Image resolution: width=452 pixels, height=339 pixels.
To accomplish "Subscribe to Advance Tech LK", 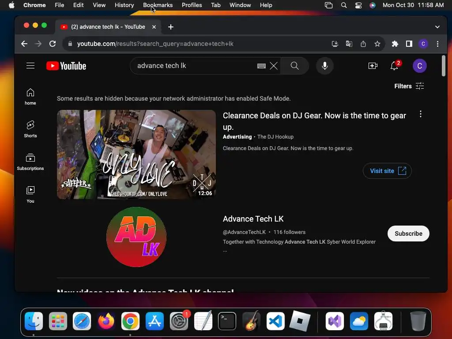I will pyautogui.click(x=408, y=234).
